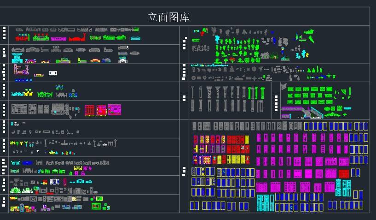376x220 pixels.
Task: Select the large green framed block in last row
Action: tap(96, 206)
